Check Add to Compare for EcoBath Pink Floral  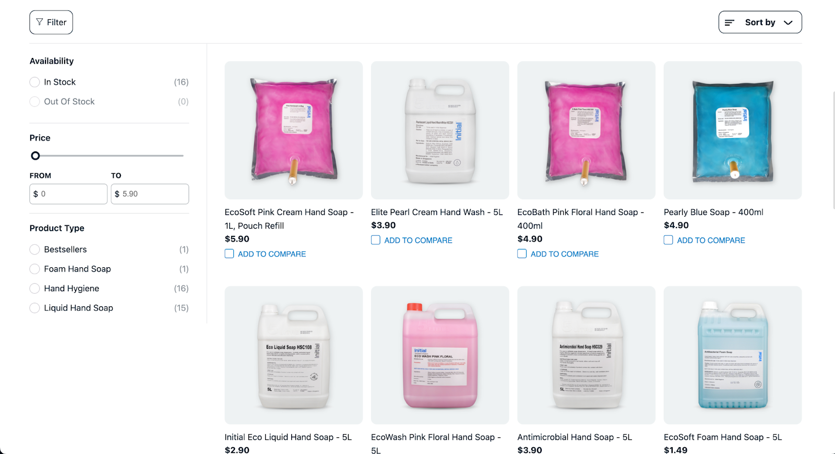pos(522,254)
